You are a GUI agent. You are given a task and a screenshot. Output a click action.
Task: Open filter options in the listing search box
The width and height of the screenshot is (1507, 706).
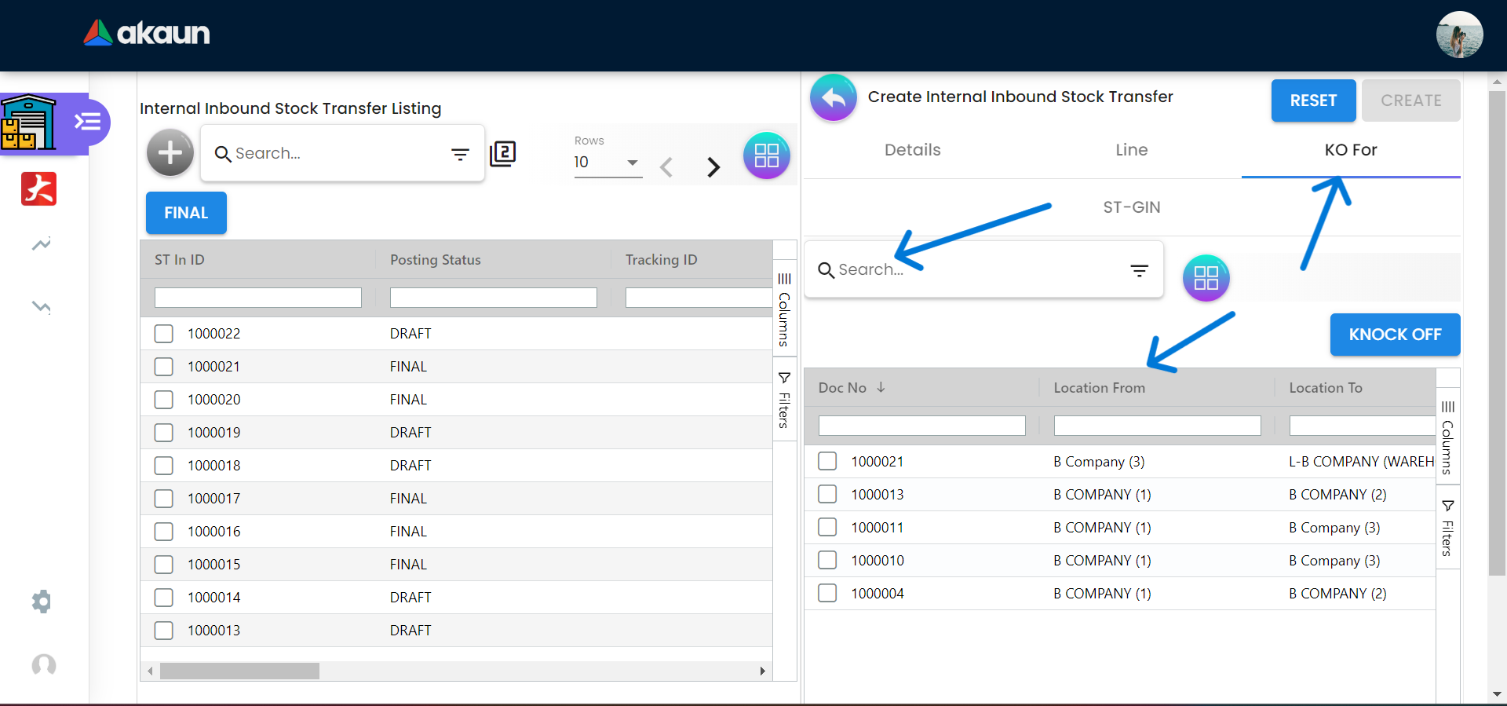[x=460, y=154]
